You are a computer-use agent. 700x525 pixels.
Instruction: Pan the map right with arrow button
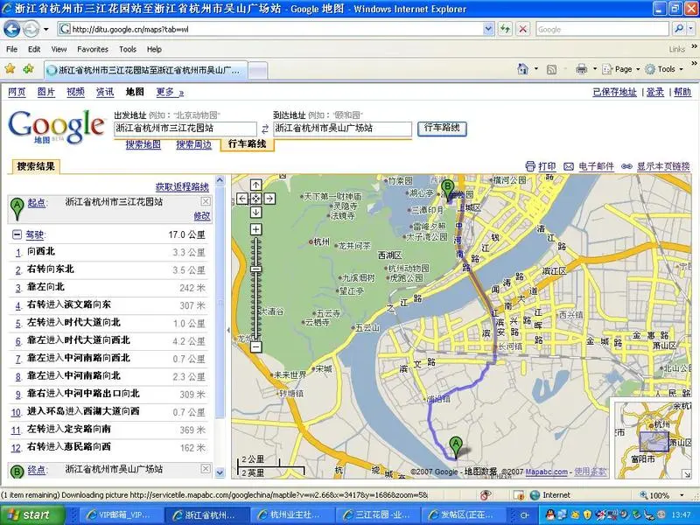pos(269,199)
